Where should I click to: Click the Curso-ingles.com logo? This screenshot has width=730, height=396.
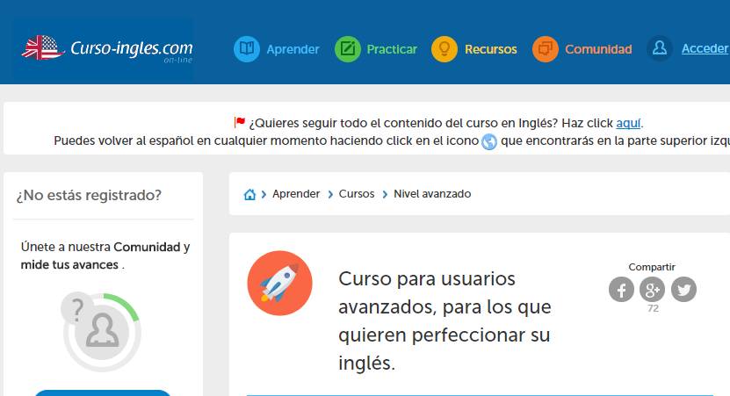tap(106, 48)
